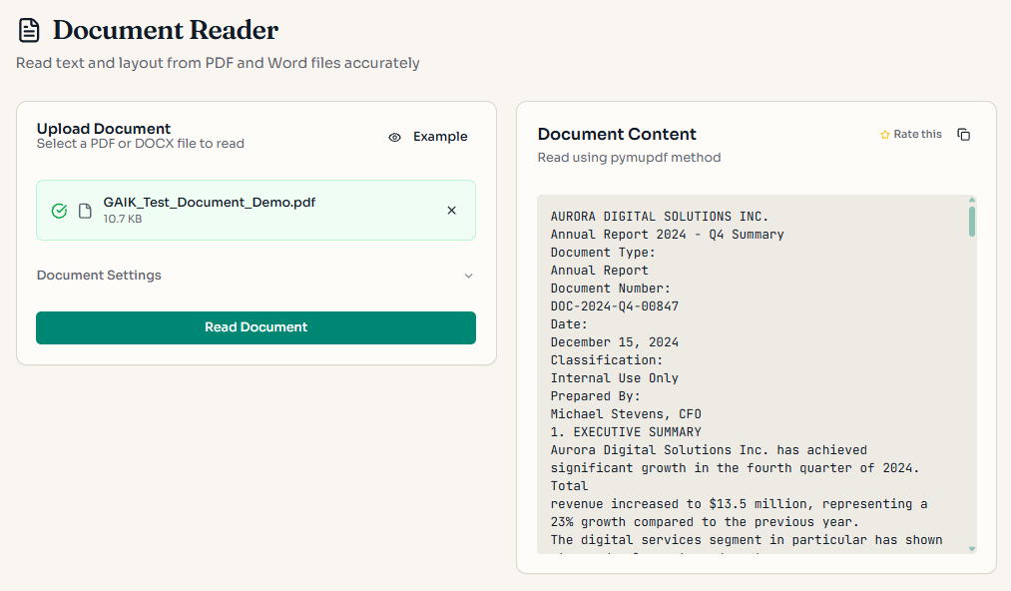Screen dimensions: 1011x591
Task: Open the Example document preview
Action: [439, 136]
